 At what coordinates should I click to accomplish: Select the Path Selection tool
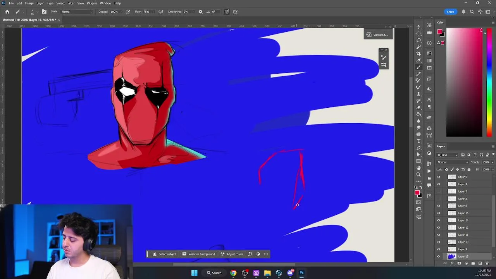[x=418, y=154]
